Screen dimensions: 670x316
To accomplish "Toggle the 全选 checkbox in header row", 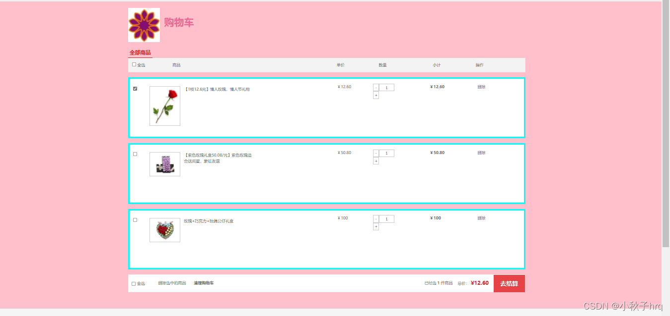I will tap(134, 64).
